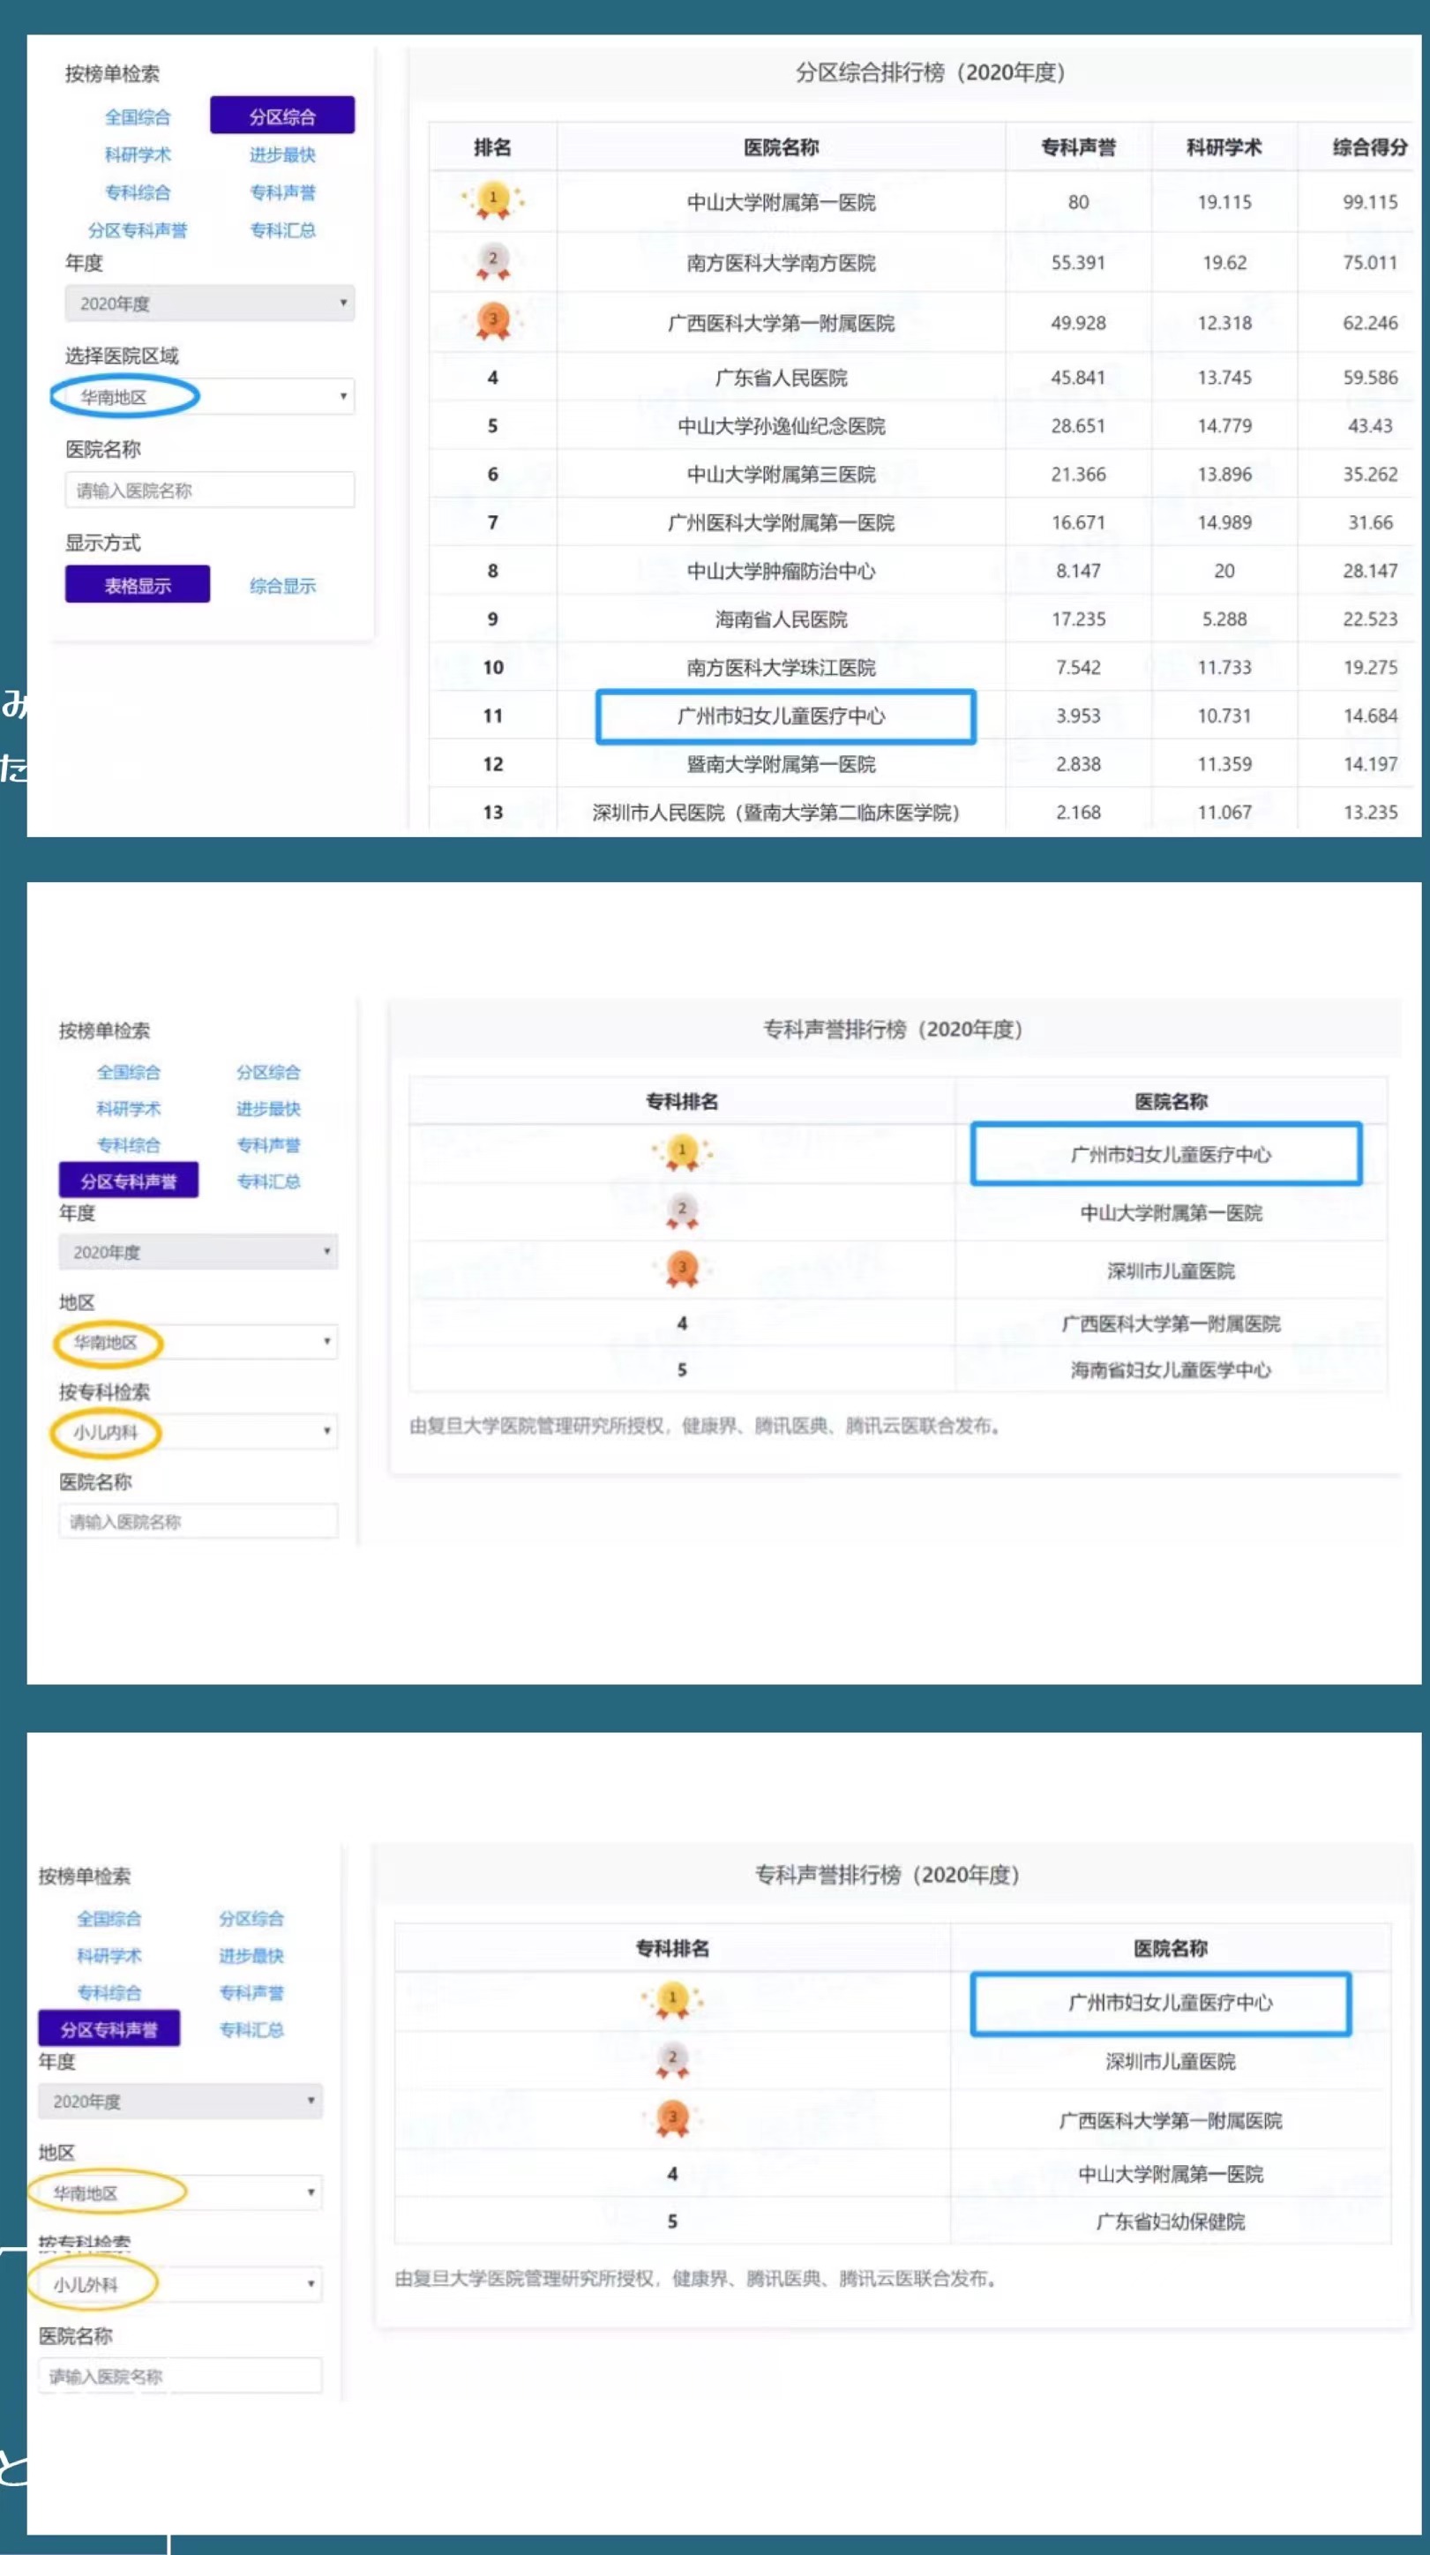The height and width of the screenshot is (2555, 1430).
Task: Click the 表格显示 display button
Action: tap(138, 584)
